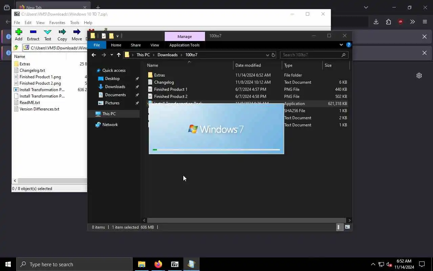
Task: Switch to Details view layout icon
Action: point(339,227)
